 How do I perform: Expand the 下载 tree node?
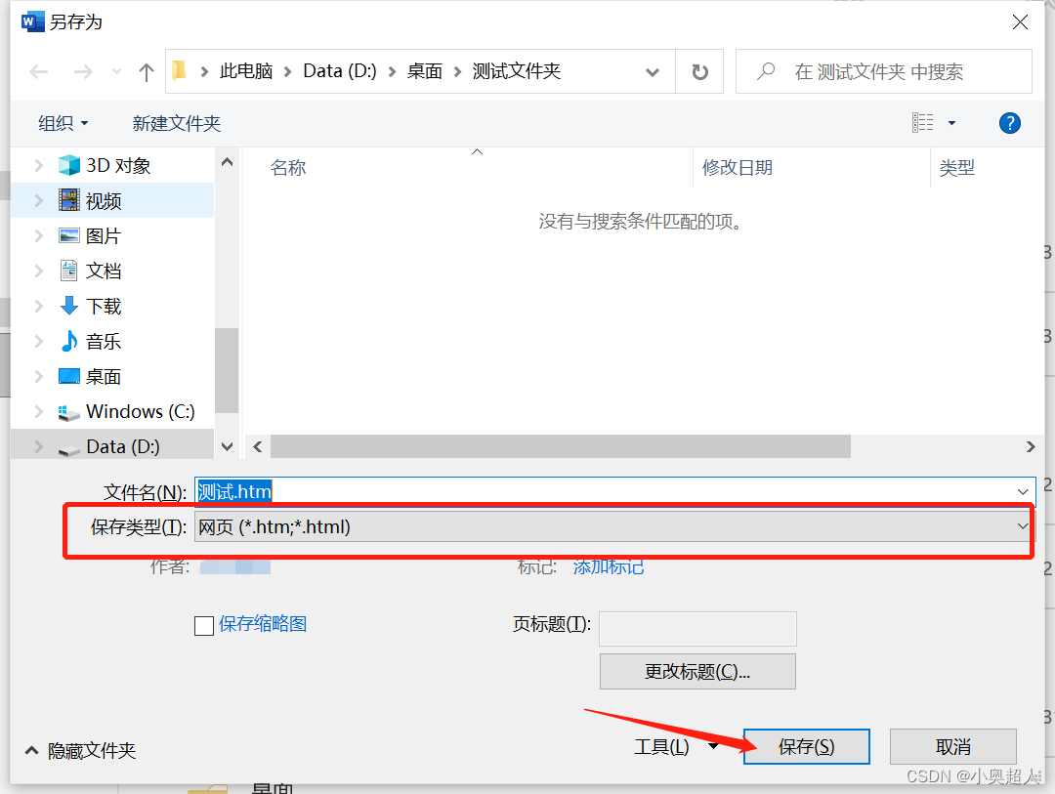pyautogui.click(x=38, y=306)
